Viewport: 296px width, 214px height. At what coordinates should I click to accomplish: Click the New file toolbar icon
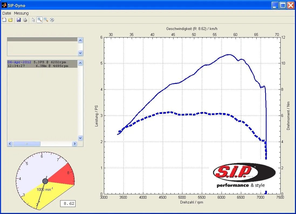pyautogui.click(x=4, y=20)
